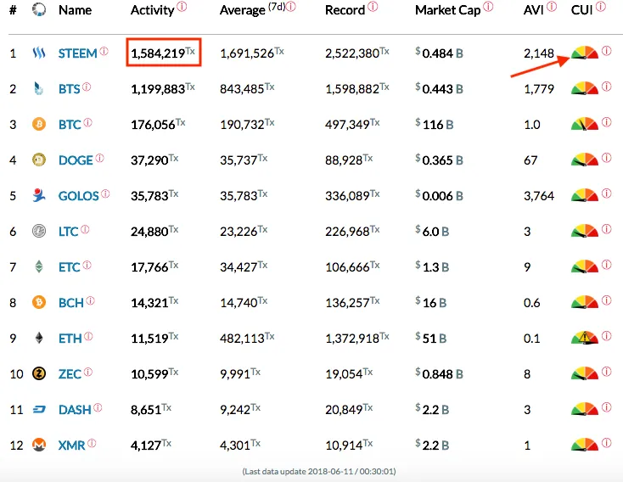
Task: Click the info icon next to DASH name
Action: (x=98, y=407)
